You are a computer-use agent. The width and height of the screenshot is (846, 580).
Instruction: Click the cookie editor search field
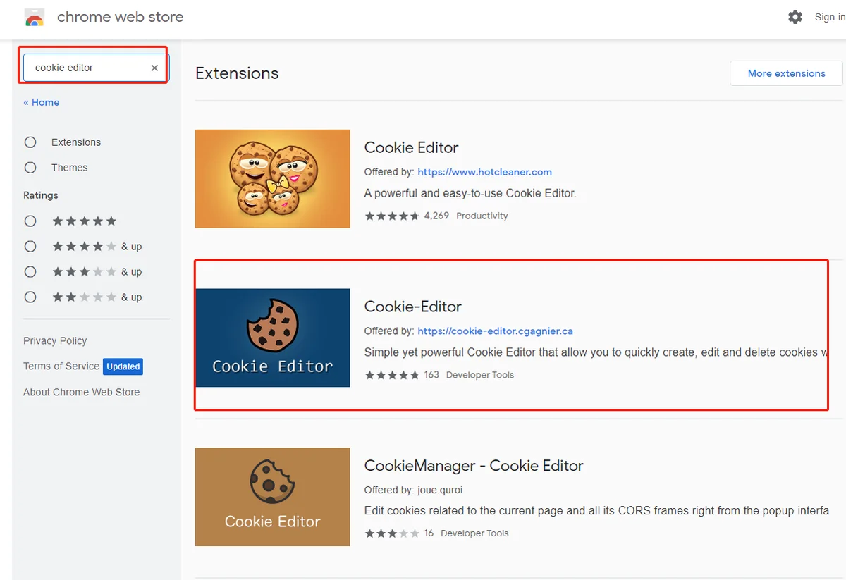[x=85, y=68]
